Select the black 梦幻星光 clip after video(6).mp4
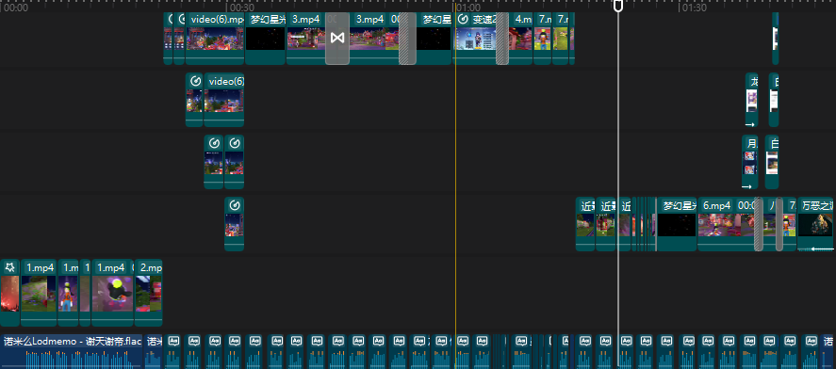 (x=266, y=39)
